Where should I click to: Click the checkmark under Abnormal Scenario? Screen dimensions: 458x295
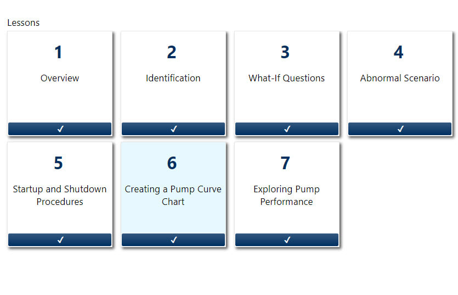[x=400, y=129]
